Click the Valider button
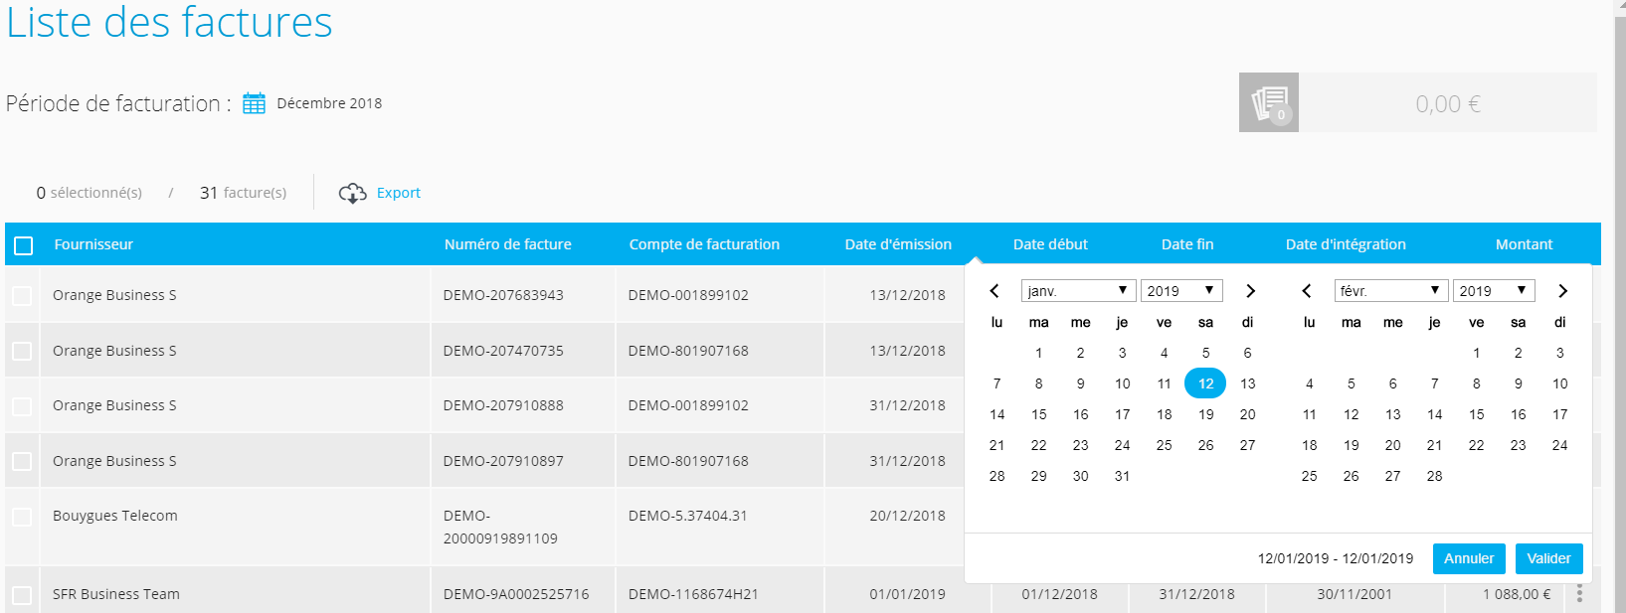 tap(1548, 558)
